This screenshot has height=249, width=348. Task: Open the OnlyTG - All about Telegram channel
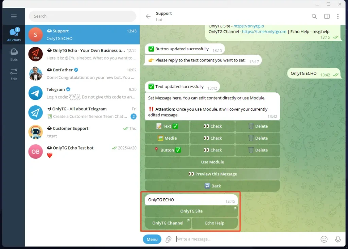click(82, 113)
